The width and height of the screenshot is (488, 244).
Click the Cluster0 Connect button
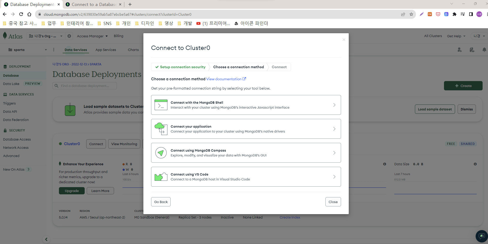pyautogui.click(x=96, y=144)
